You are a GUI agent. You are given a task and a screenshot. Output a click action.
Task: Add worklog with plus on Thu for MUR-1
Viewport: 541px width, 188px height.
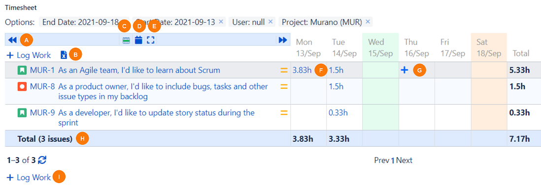click(405, 70)
